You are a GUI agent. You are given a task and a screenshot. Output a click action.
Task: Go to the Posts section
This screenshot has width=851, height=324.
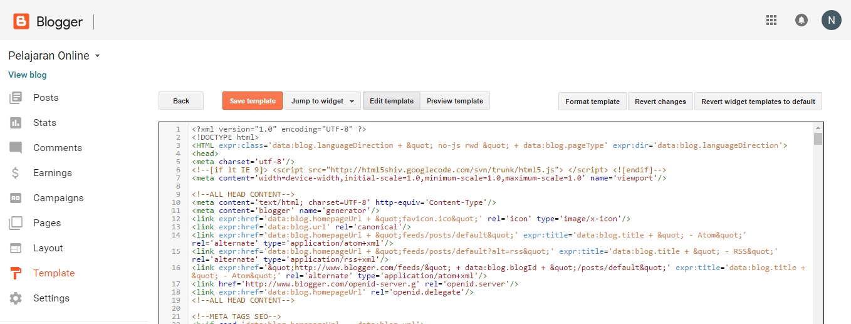tap(46, 98)
